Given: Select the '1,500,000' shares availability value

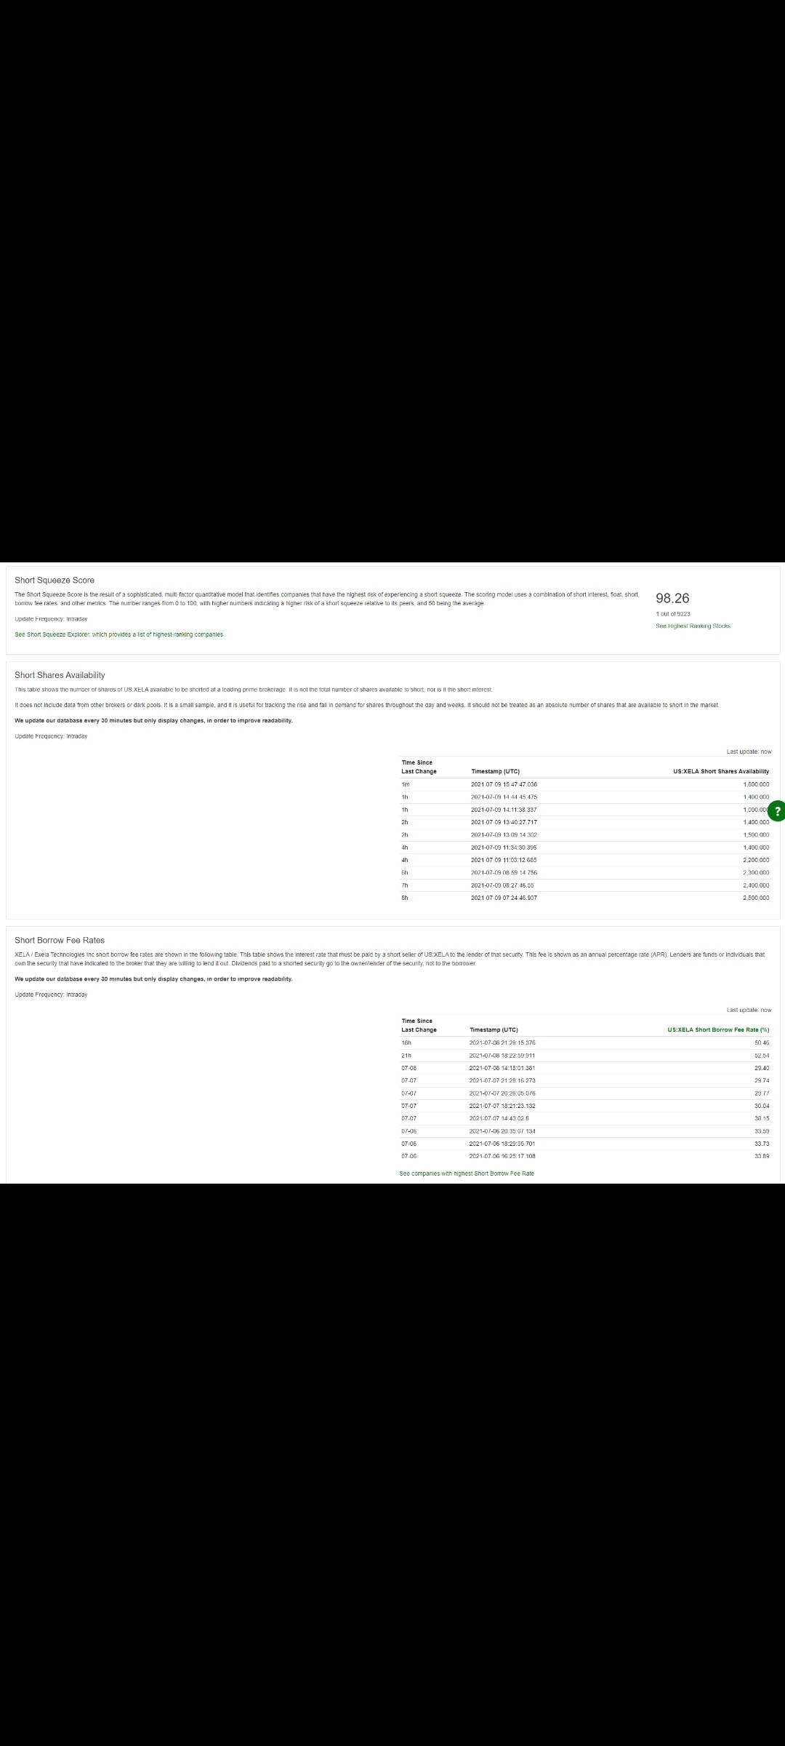Looking at the screenshot, I should 756,834.
